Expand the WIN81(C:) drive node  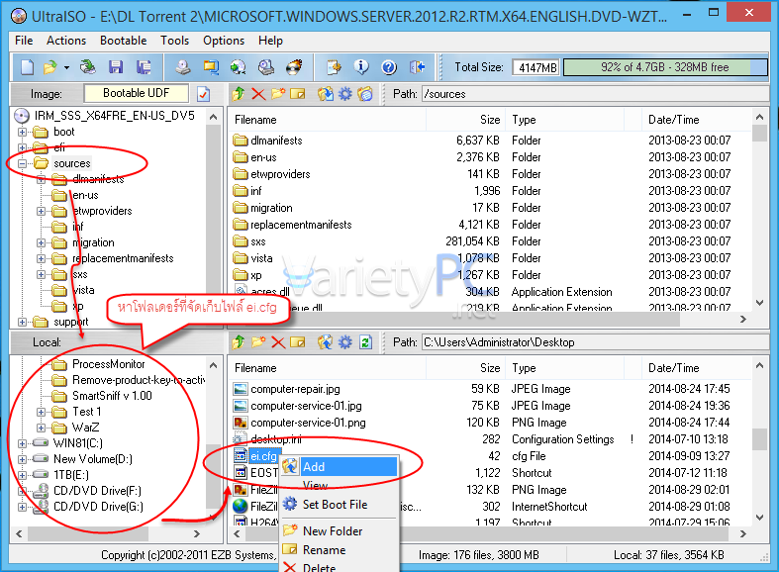coord(22,443)
